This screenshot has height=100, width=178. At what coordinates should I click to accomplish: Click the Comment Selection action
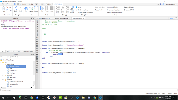[x=112, y=7]
